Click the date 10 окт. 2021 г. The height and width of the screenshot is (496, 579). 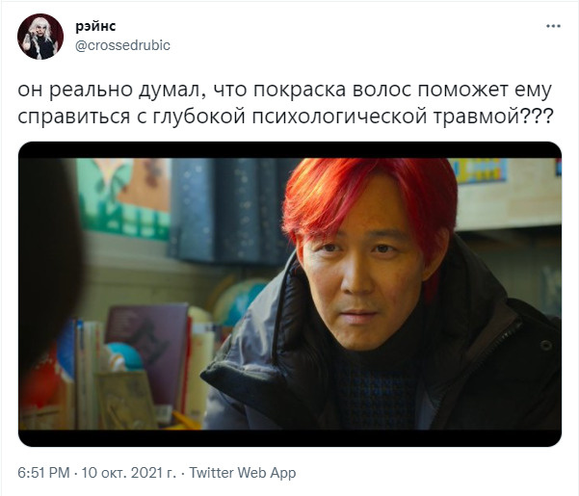pos(128,473)
